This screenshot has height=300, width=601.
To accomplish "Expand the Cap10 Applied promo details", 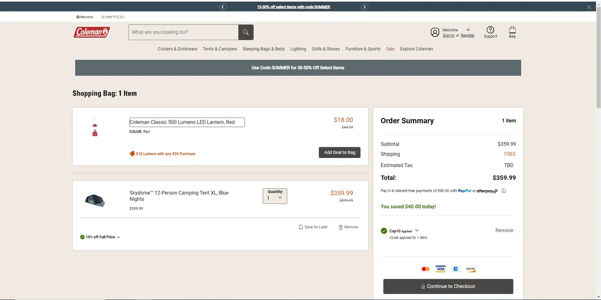I will coord(417,230).
